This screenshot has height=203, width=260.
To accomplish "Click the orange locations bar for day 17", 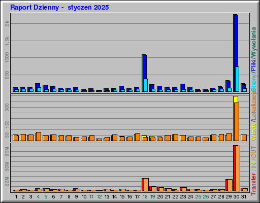I will 138,138.
